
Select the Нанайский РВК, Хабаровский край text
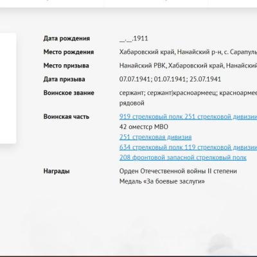tap(188, 66)
